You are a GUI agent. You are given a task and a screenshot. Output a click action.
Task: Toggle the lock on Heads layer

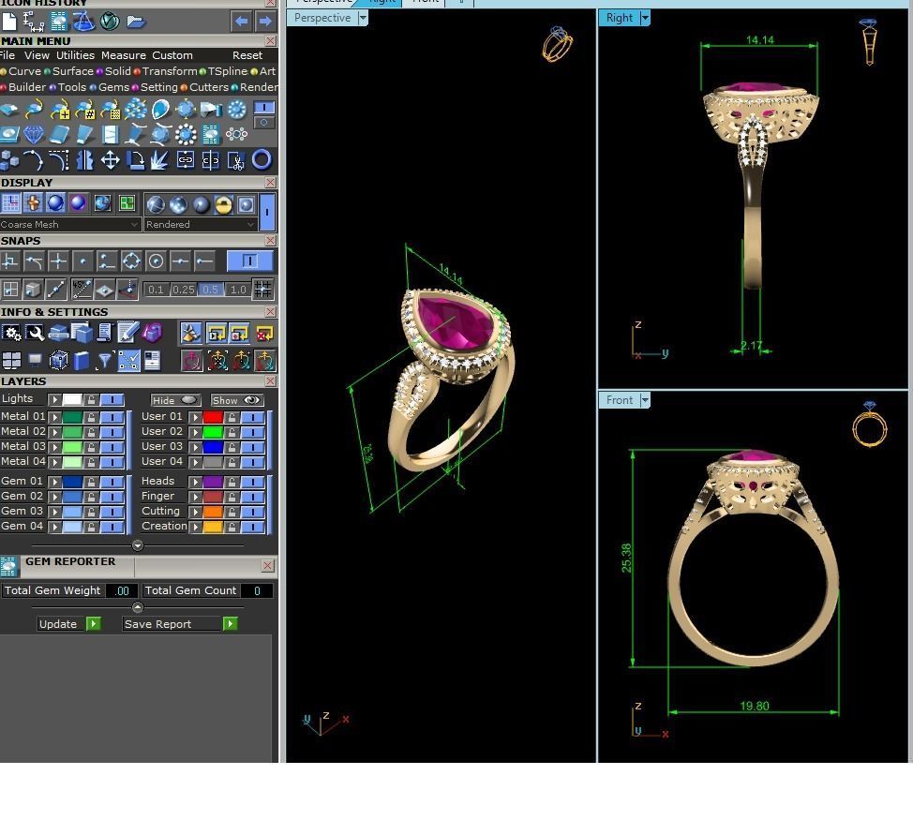pyautogui.click(x=232, y=482)
